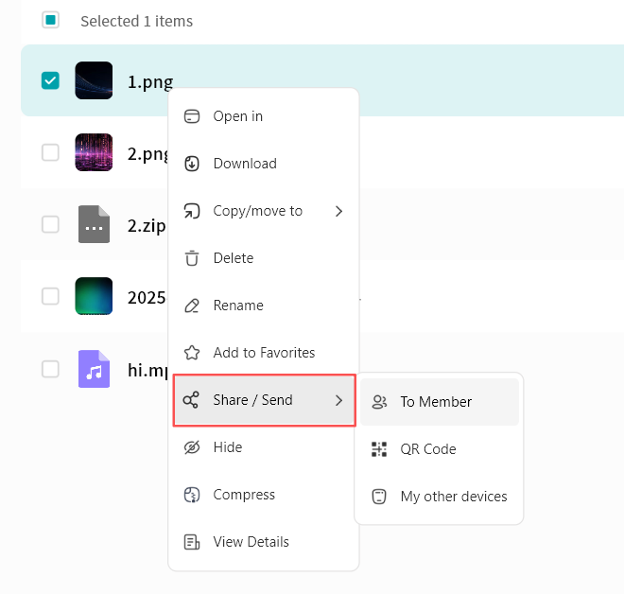Click the green aurora image thumbnail
The height and width of the screenshot is (594, 624).
tap(94, 296)
